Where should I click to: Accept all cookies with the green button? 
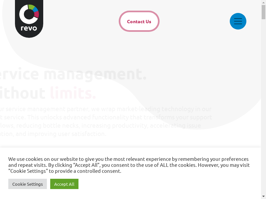coord(64,184)
